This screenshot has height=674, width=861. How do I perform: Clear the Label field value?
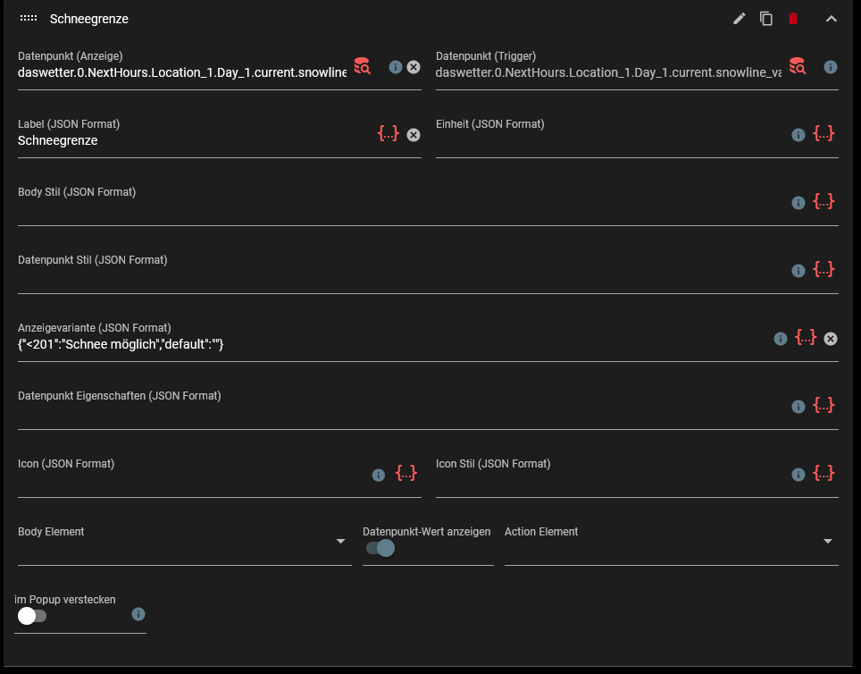point(414,135)
